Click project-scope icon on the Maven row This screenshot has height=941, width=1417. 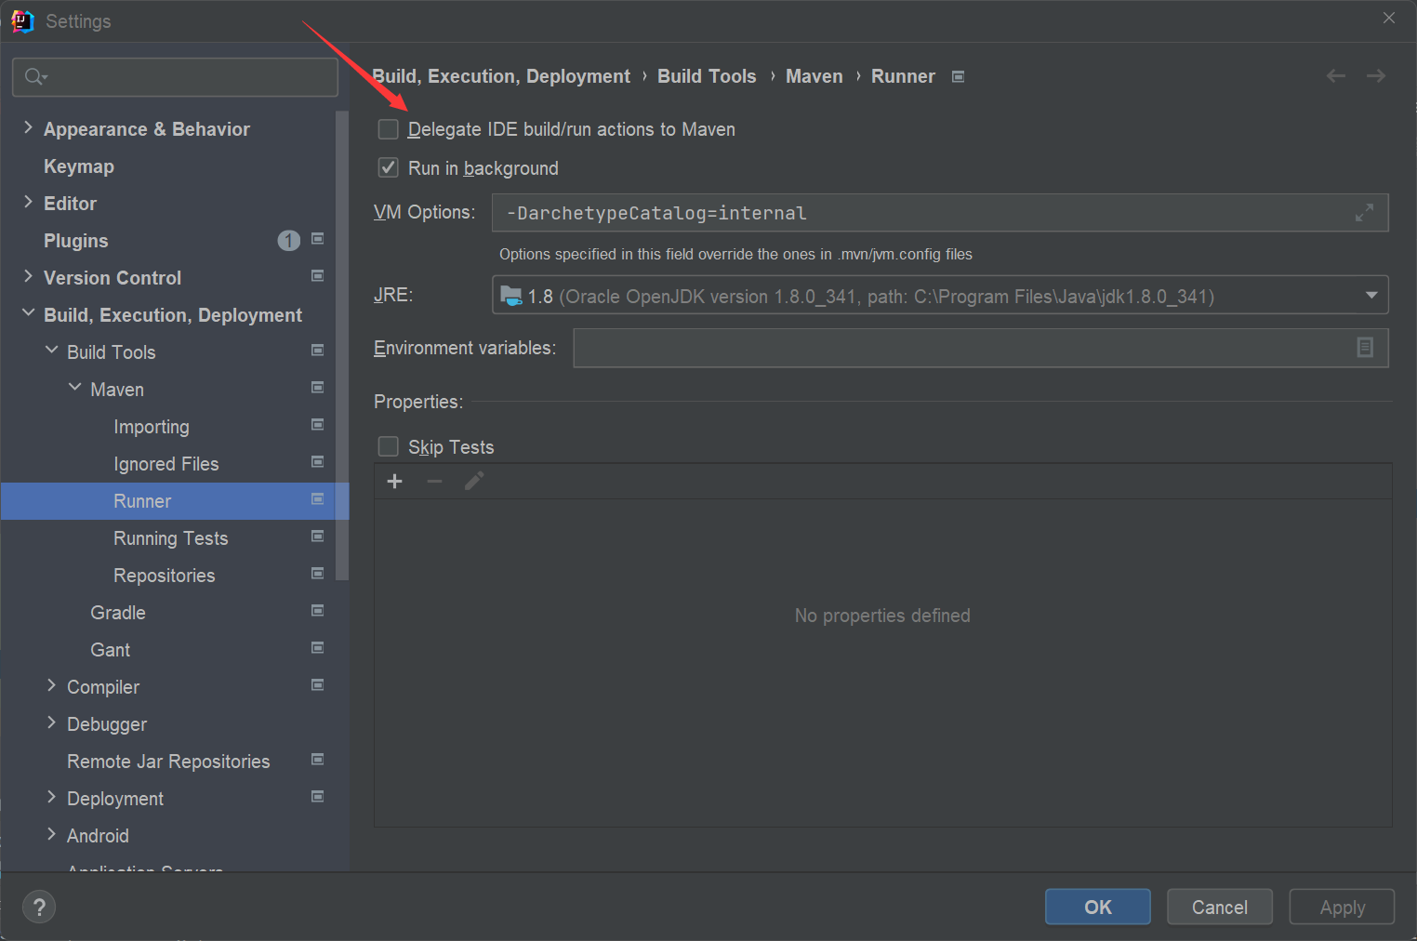pos(318,388)
